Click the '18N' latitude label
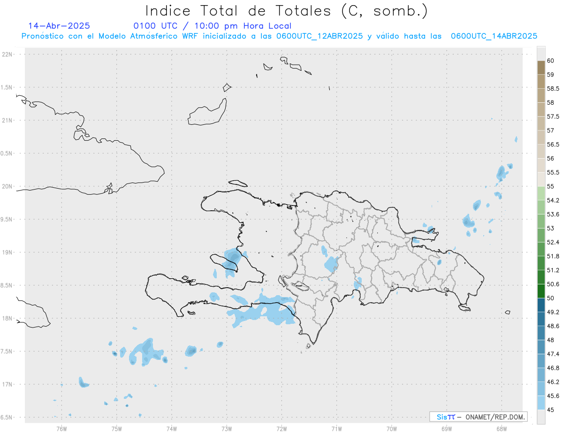Image resolution: width=563 pixels, height=435 pixels. click(7, 318)
